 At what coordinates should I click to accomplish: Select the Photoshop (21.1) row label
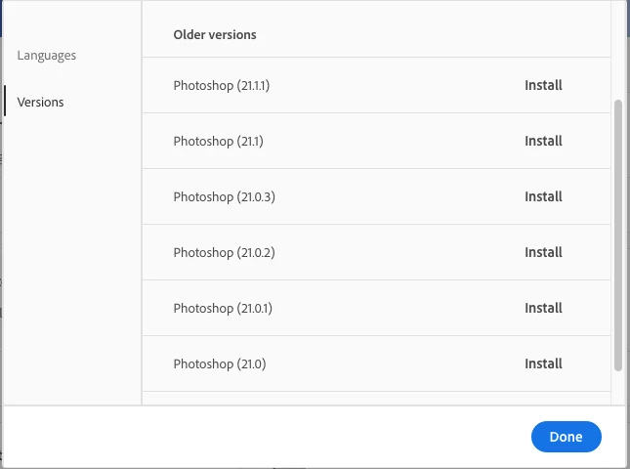218,141
